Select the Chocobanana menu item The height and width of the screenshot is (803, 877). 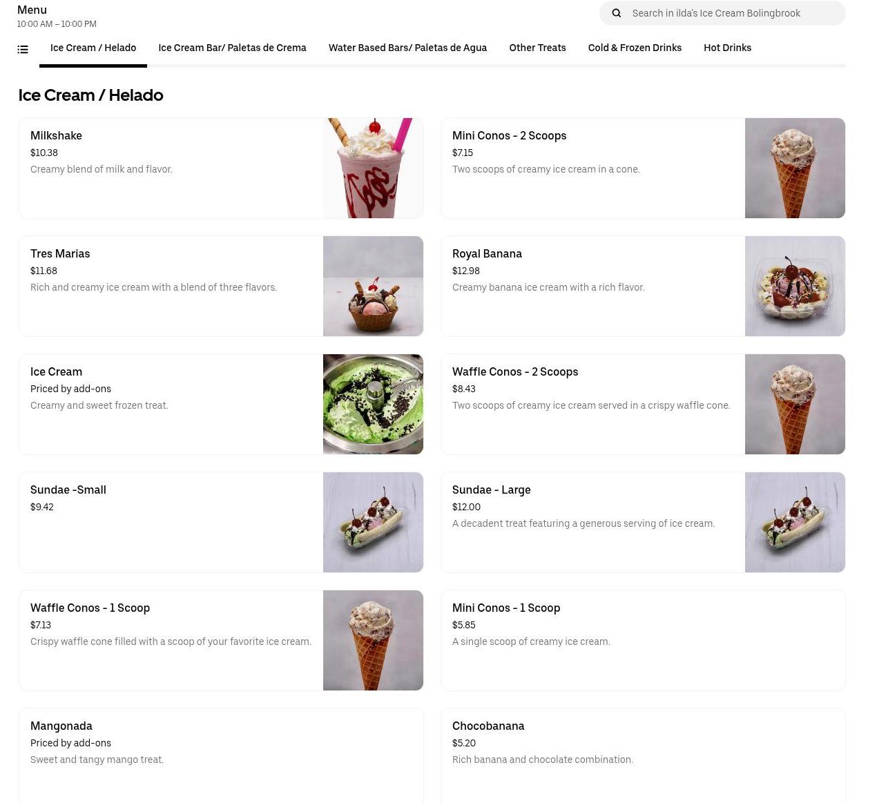pyautogui.click(x=643, y=755)
